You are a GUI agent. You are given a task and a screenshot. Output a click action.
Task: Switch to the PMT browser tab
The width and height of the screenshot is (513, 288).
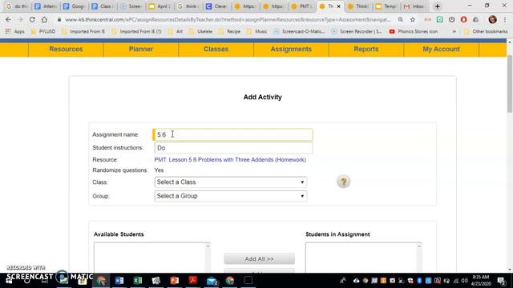pyautogui.click(x=302, y=6)
